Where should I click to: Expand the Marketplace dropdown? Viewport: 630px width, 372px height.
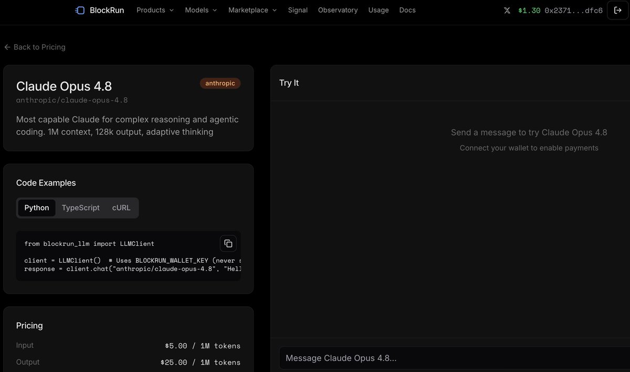(x=253, y=10)
